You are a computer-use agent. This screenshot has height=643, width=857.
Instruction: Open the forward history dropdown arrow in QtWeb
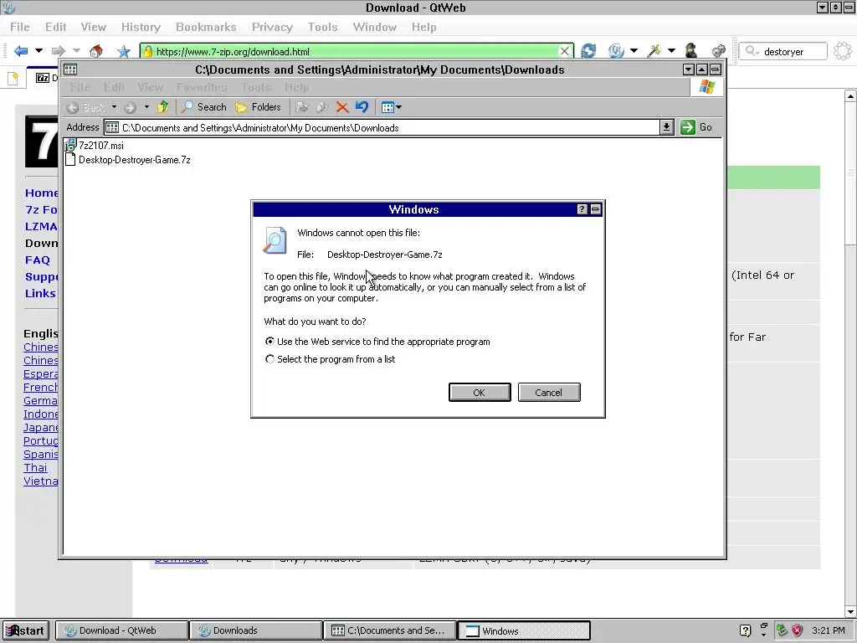[x=76, y=51]
